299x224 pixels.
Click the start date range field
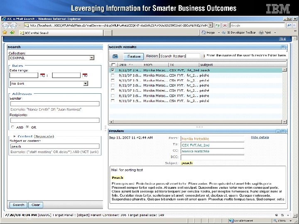pos(24,75)
